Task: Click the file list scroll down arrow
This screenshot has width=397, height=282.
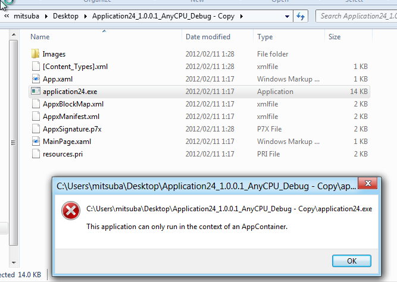Action: [14, 262]
